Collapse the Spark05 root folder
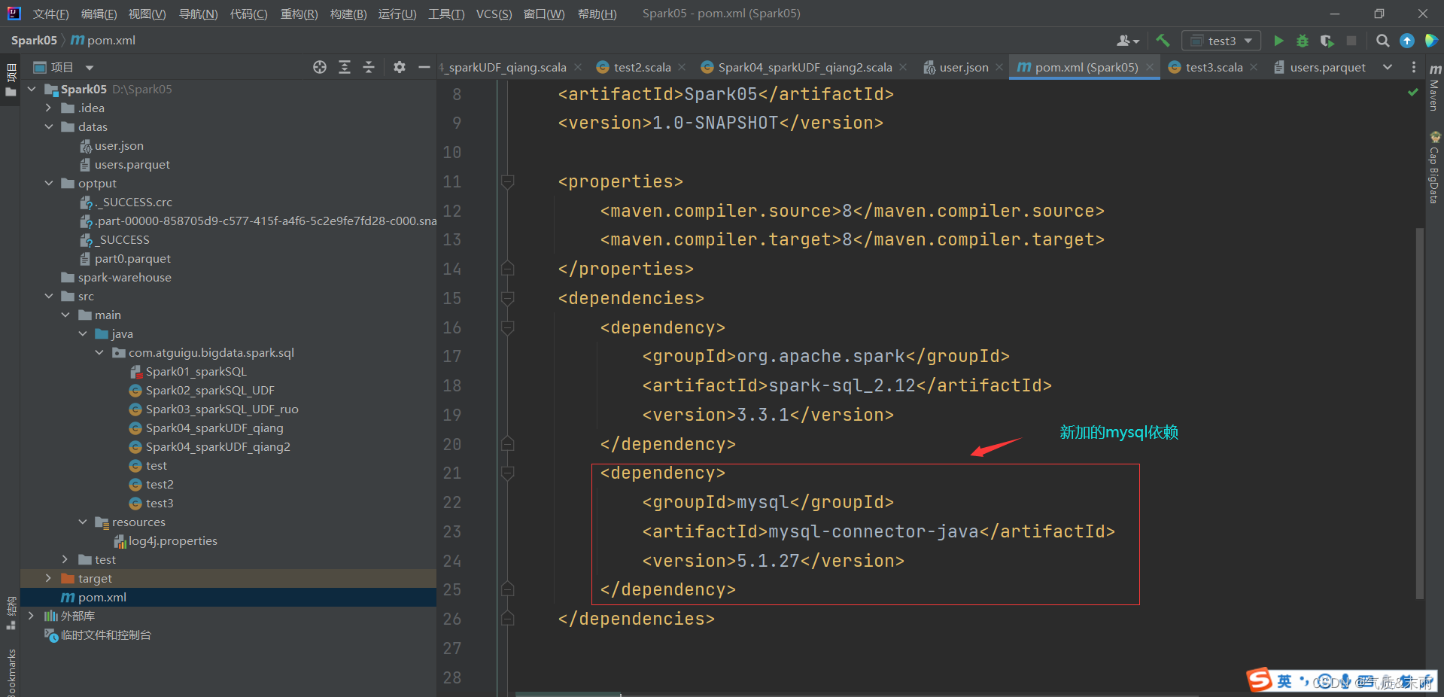 coord(32,89)
